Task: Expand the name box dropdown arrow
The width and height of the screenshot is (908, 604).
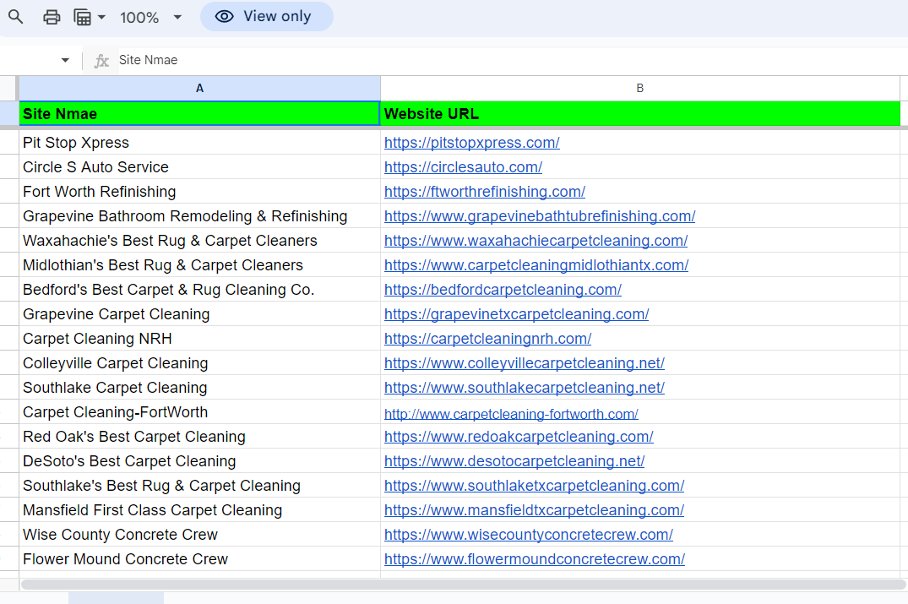Action: click(65, 60)
